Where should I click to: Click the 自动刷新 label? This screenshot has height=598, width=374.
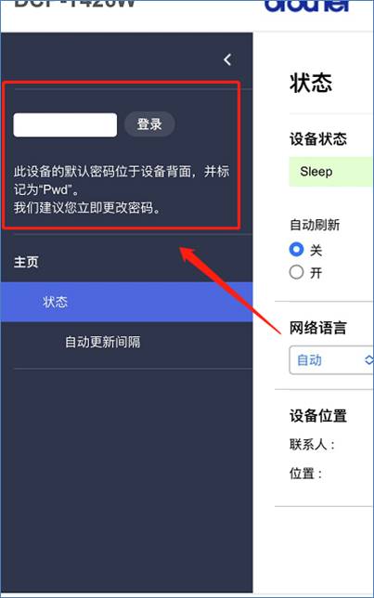[315, 225]
